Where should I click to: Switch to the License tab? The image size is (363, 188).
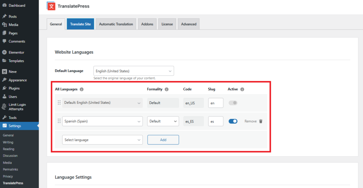tap(167, 24)
